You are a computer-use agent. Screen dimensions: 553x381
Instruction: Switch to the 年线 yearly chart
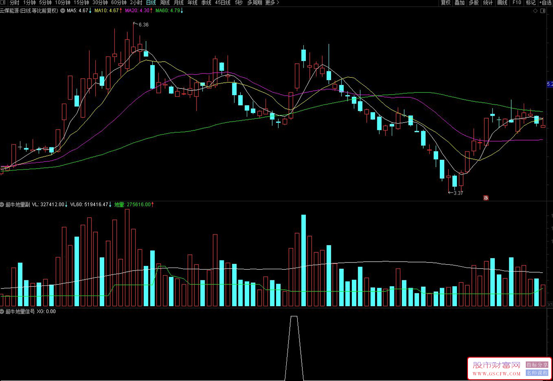(192, 3)
